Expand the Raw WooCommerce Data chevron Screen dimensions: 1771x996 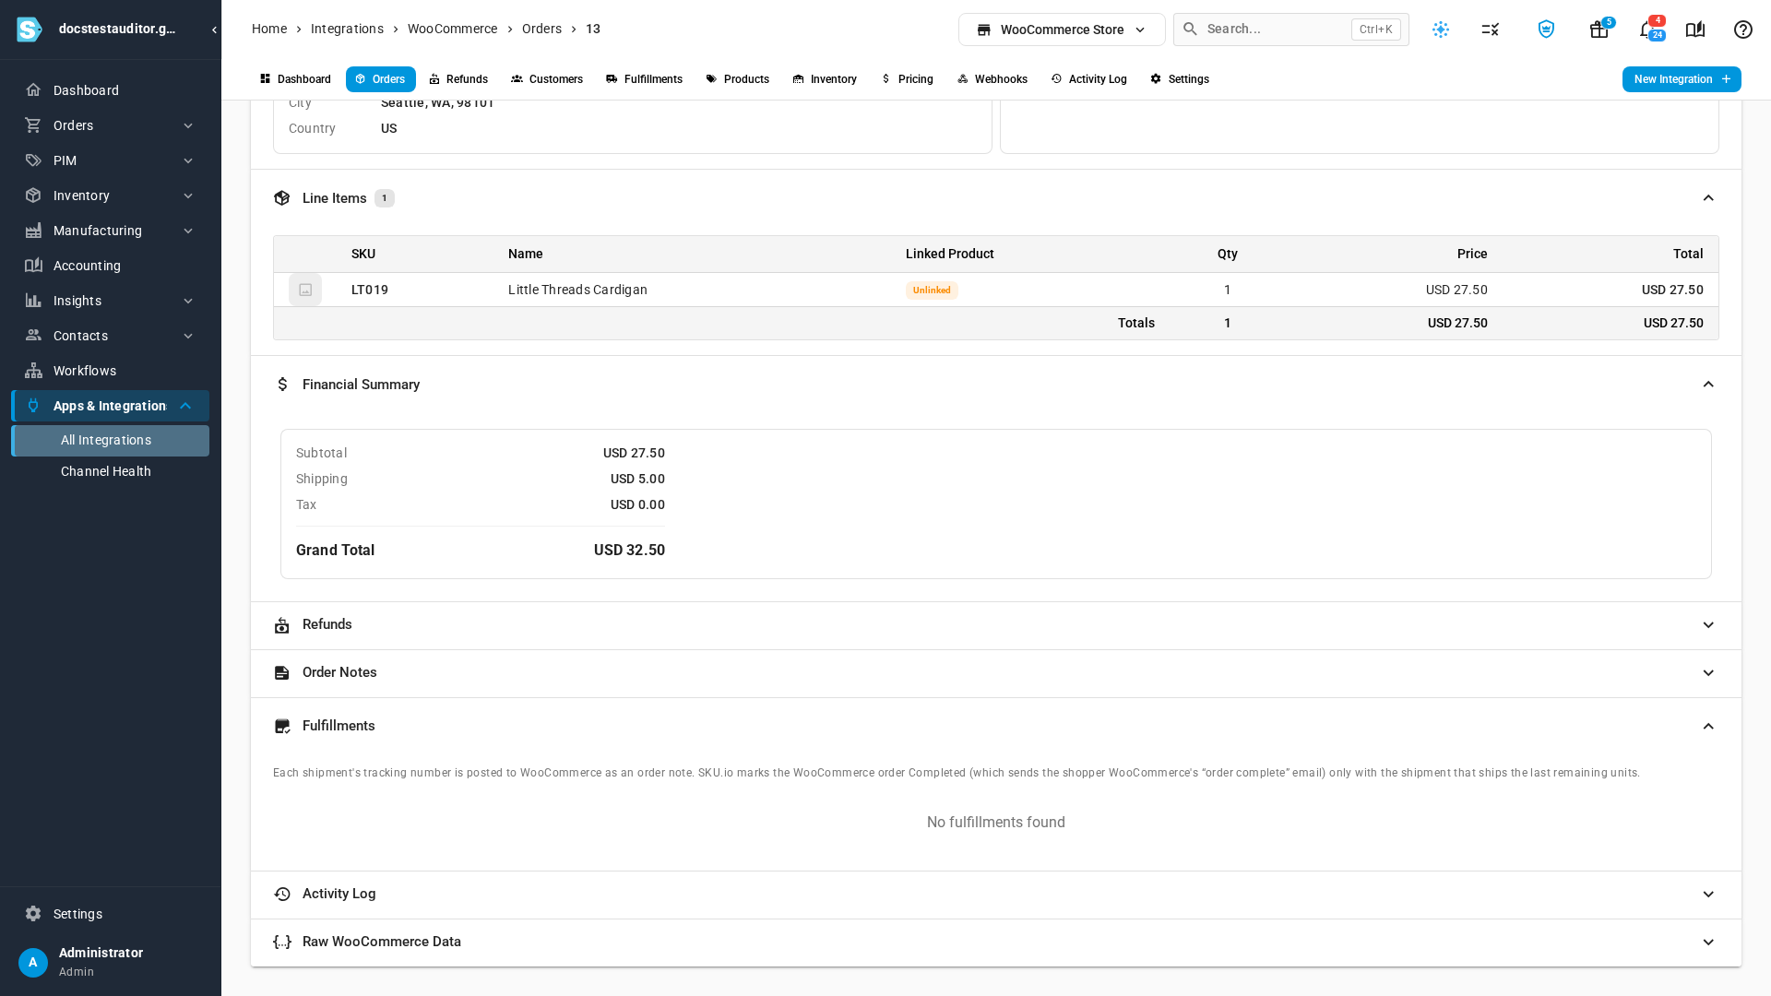coord(1708,943)
